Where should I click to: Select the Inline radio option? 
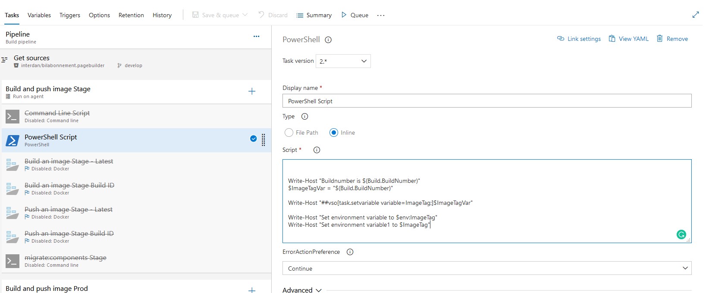tap(333, 133)
